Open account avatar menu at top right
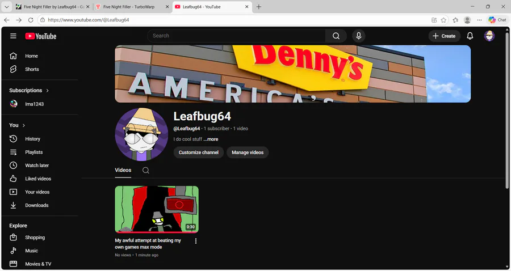 click(489, 36)
